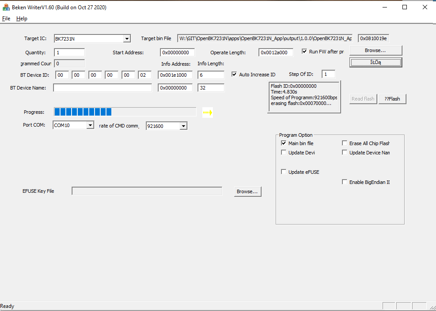Click the Step Of ID field
The image size is (436, 311).
(328, 74)
